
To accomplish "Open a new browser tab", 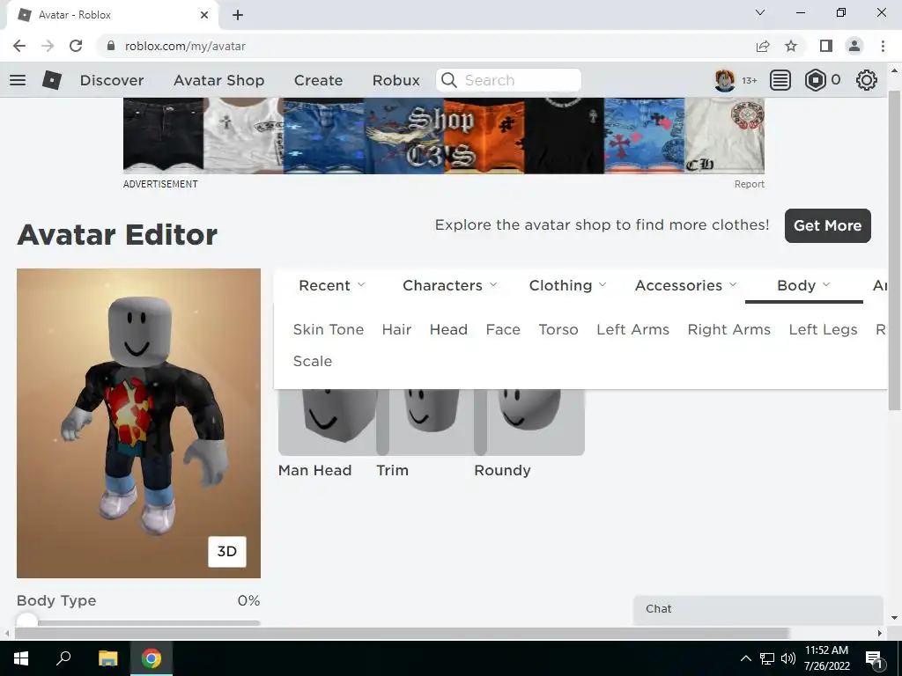I will (238, 15).
